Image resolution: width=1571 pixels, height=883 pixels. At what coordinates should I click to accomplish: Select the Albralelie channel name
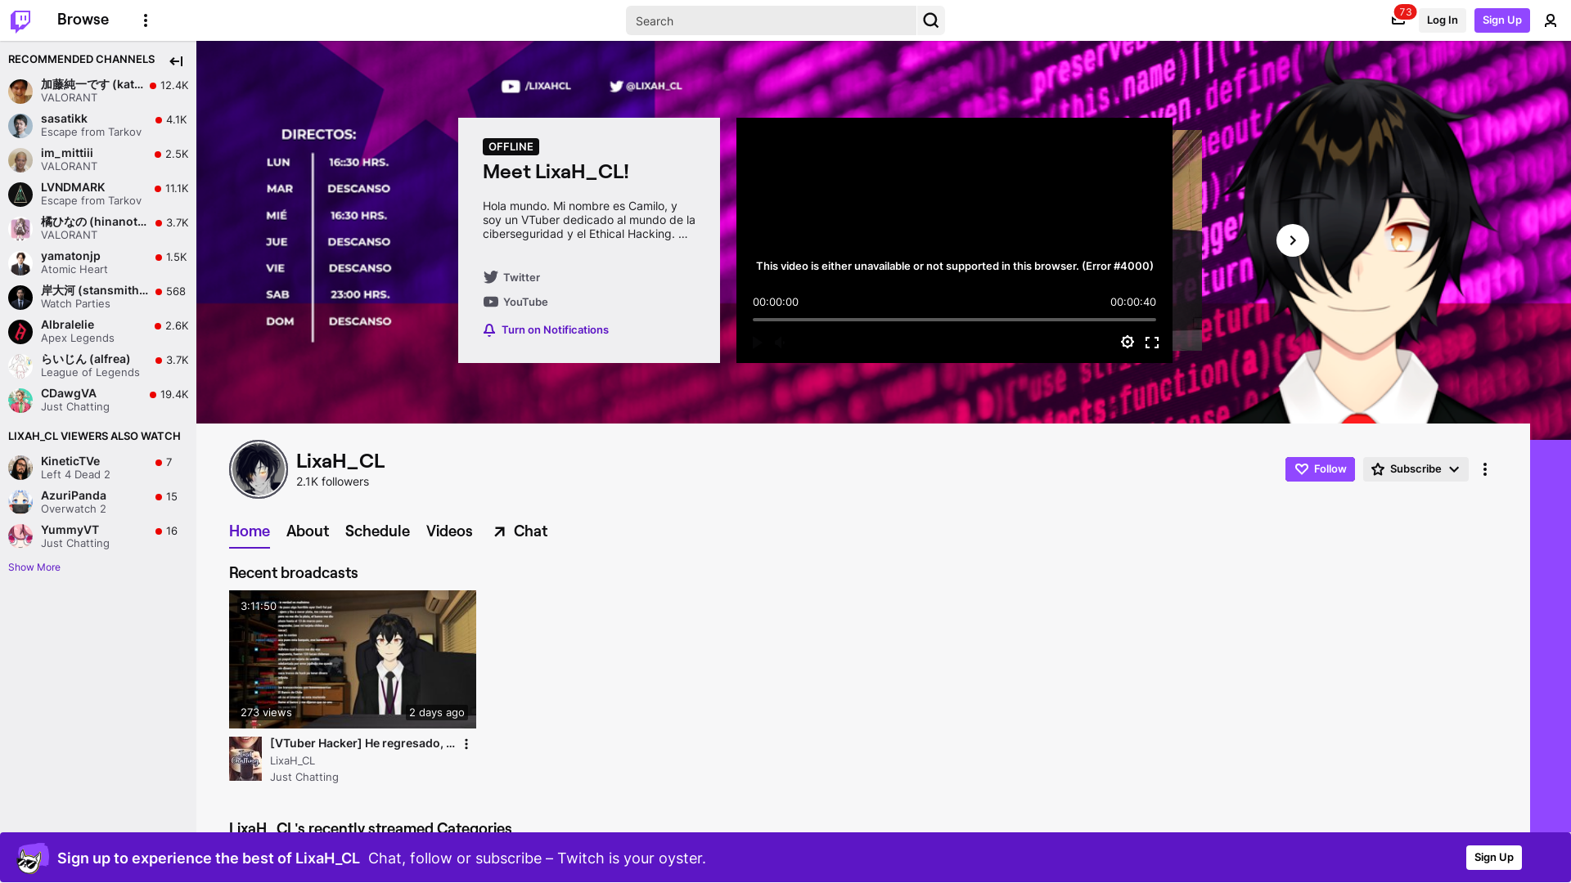(x=68, y=325)
